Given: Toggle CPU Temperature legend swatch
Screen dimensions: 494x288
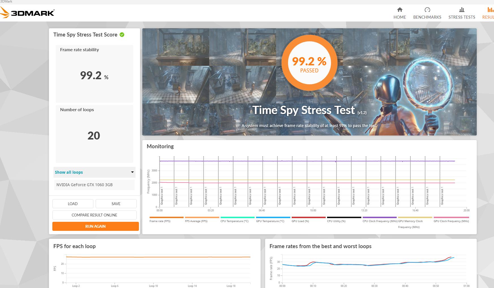Looking at the screenshot, I should [x=238, y=218].
